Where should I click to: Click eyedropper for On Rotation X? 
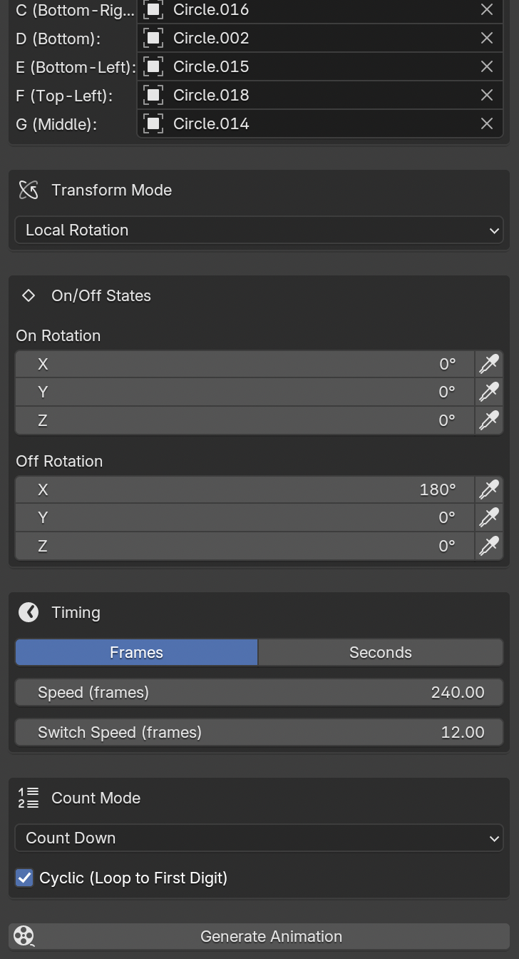tap(489, 364)
